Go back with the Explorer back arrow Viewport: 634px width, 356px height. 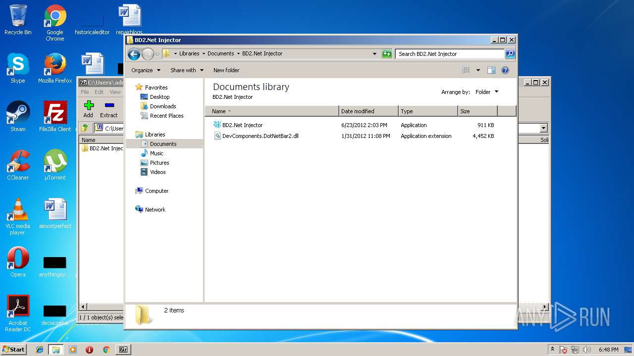click(133, 54)
